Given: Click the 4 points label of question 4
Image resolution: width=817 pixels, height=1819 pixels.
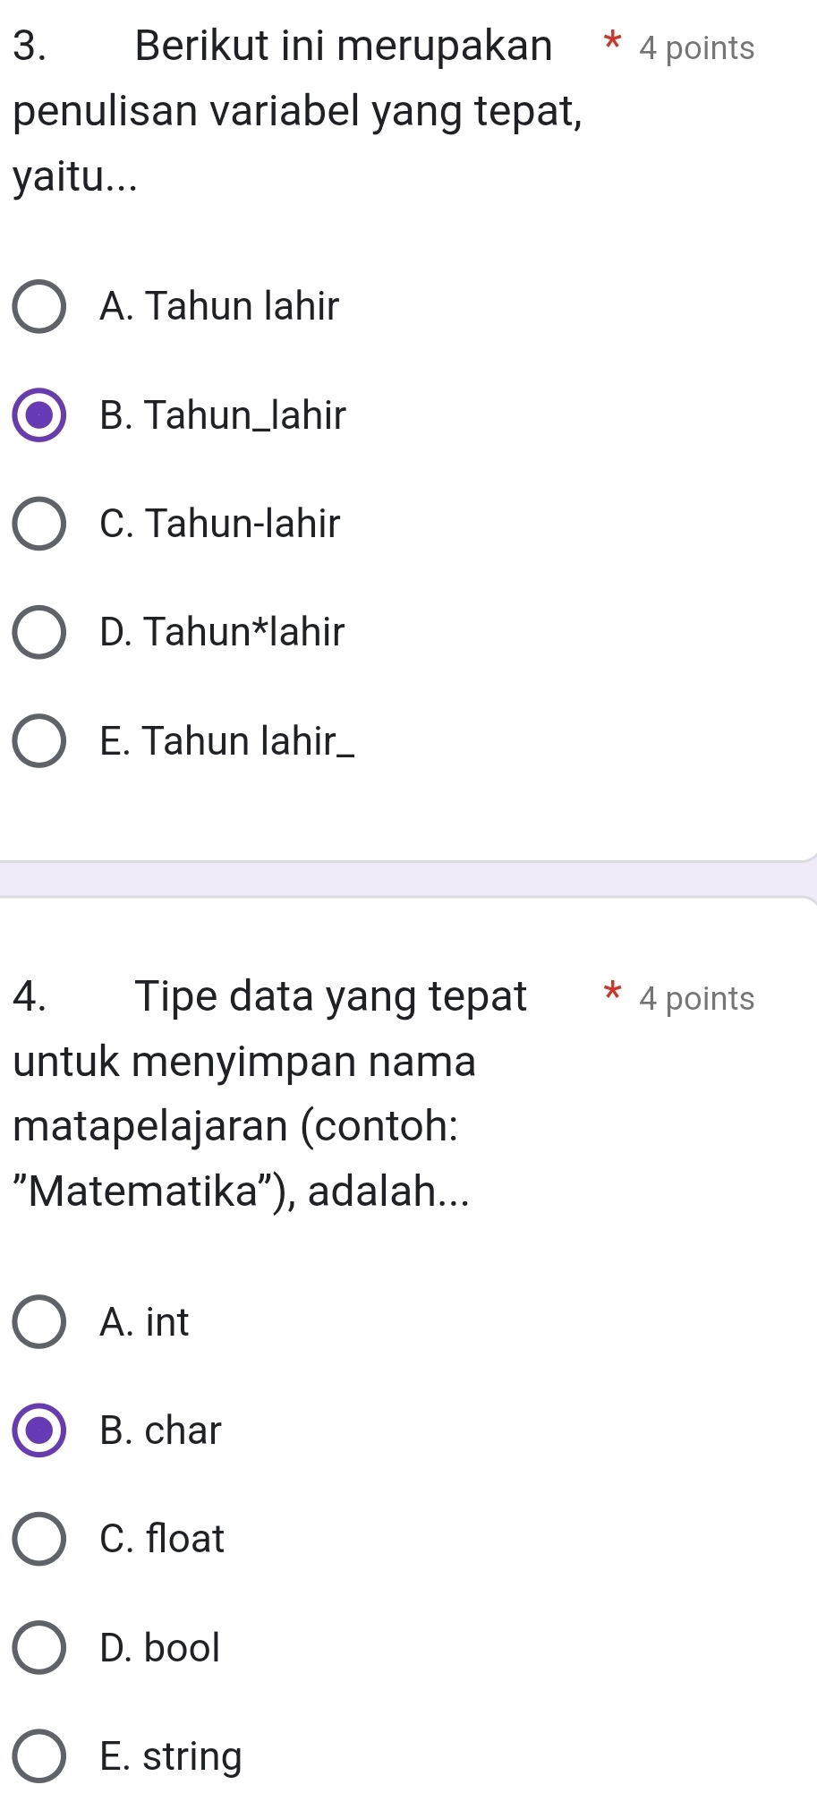Looking at the screenshot, I should [697, 999].
